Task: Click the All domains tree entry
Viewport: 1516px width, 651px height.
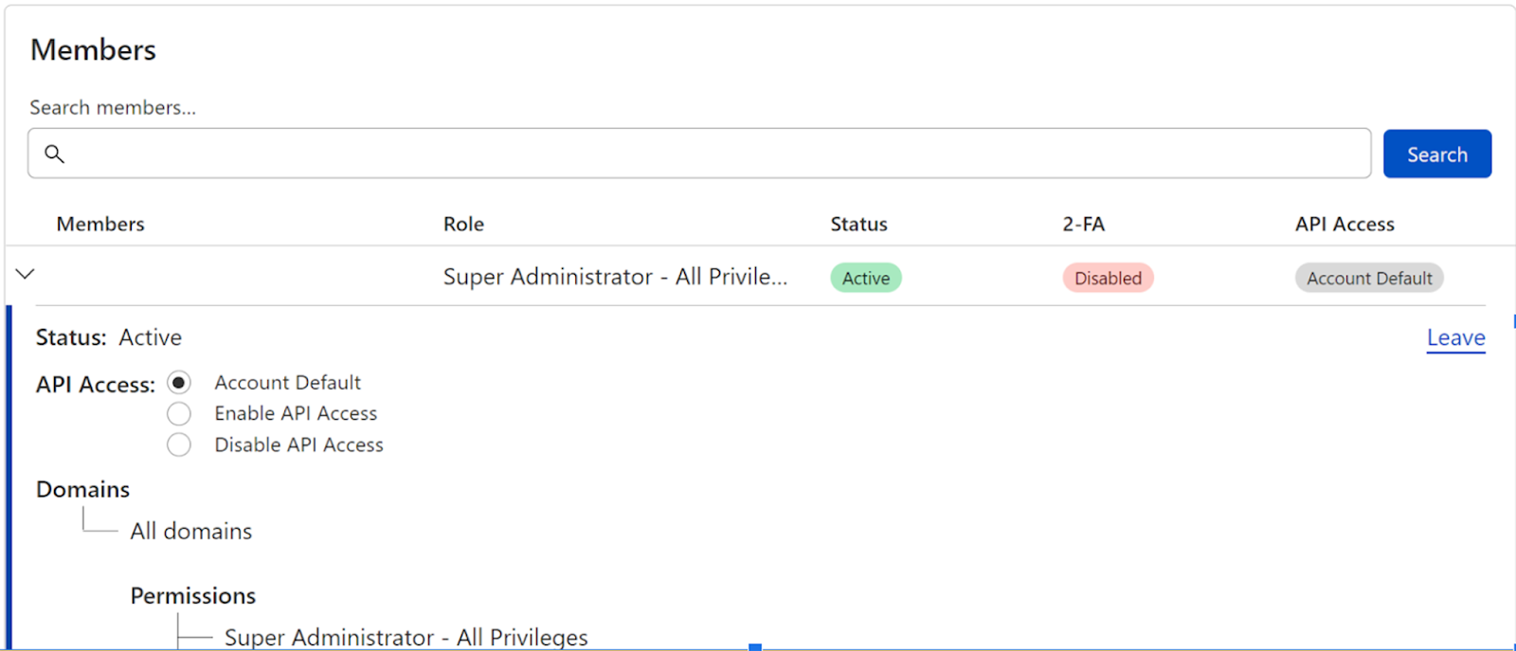Action: [191, 532]
